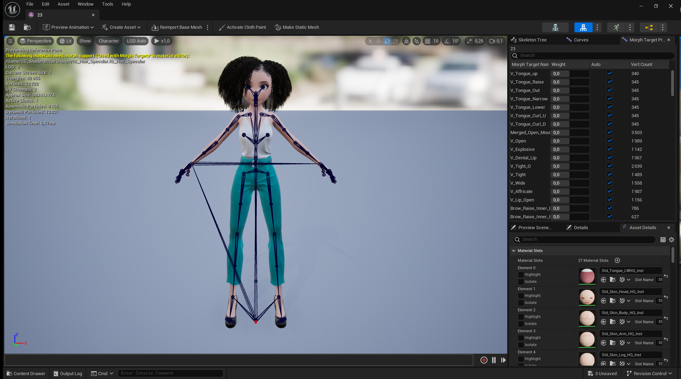Toggle rotation snap angle icon
Viewport: 681px width, 379px height.
tap(447, 41)
